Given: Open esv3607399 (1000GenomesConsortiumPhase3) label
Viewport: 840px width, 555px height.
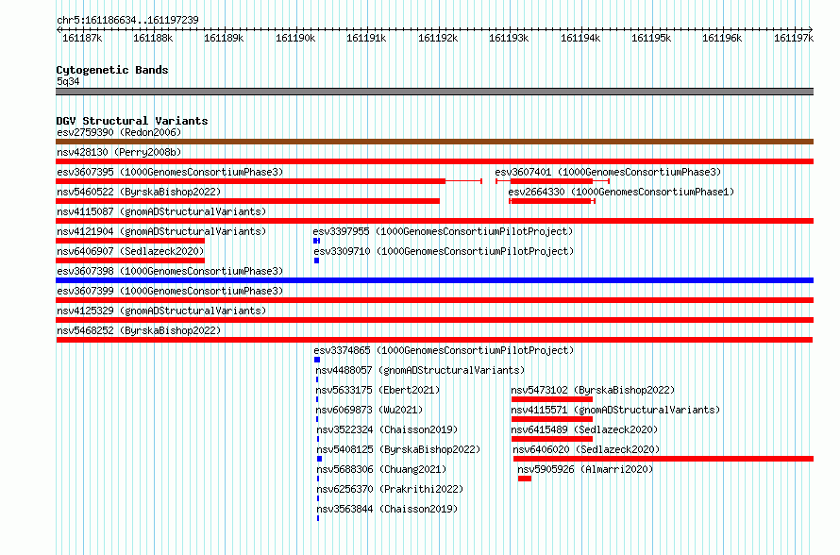Looking at the screenshot, I should [170, 291].
